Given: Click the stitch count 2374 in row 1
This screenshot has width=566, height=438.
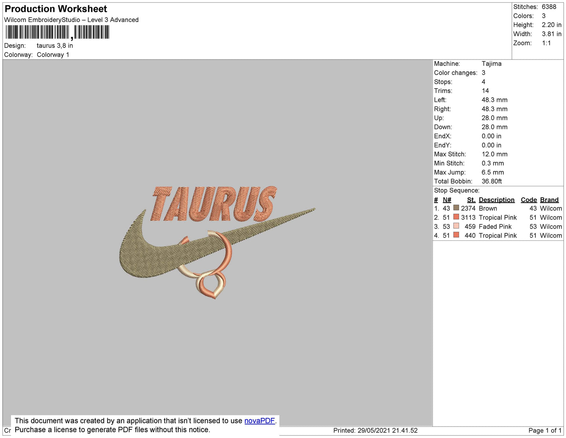Looking at the screenshot, I should coord(468,209).
